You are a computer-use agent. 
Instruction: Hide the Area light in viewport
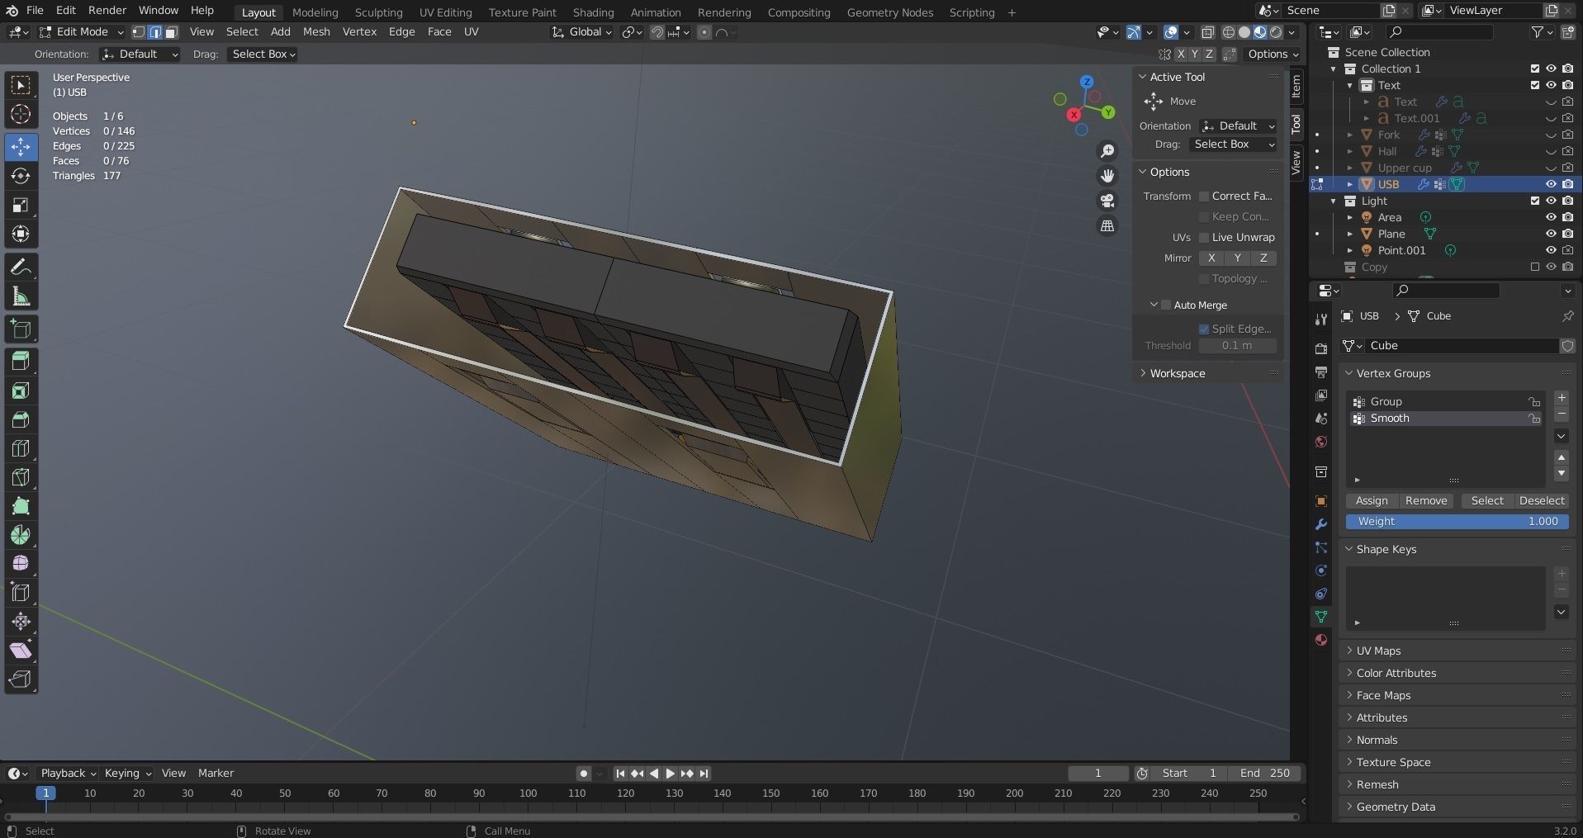pyautogui.click(x=1551, y=217)
